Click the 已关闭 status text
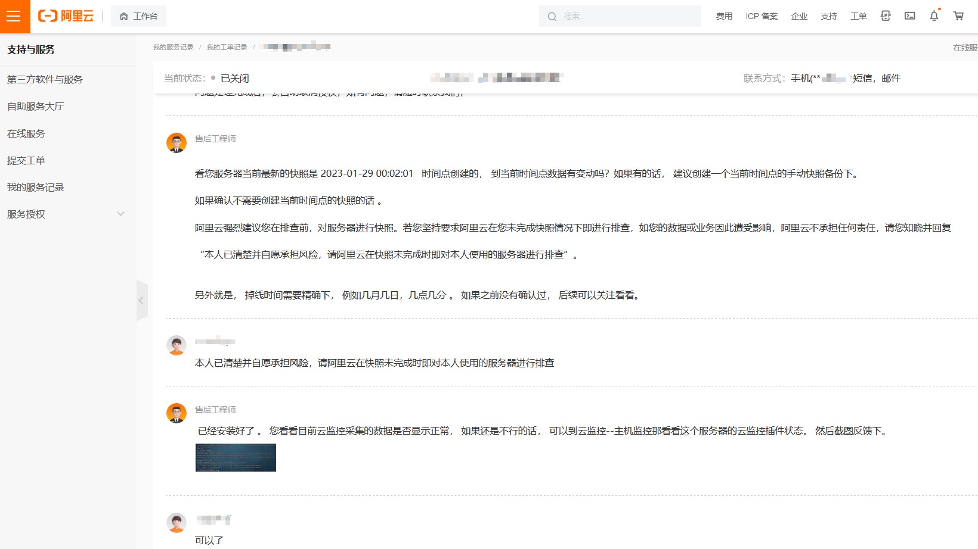 [235, 79]
